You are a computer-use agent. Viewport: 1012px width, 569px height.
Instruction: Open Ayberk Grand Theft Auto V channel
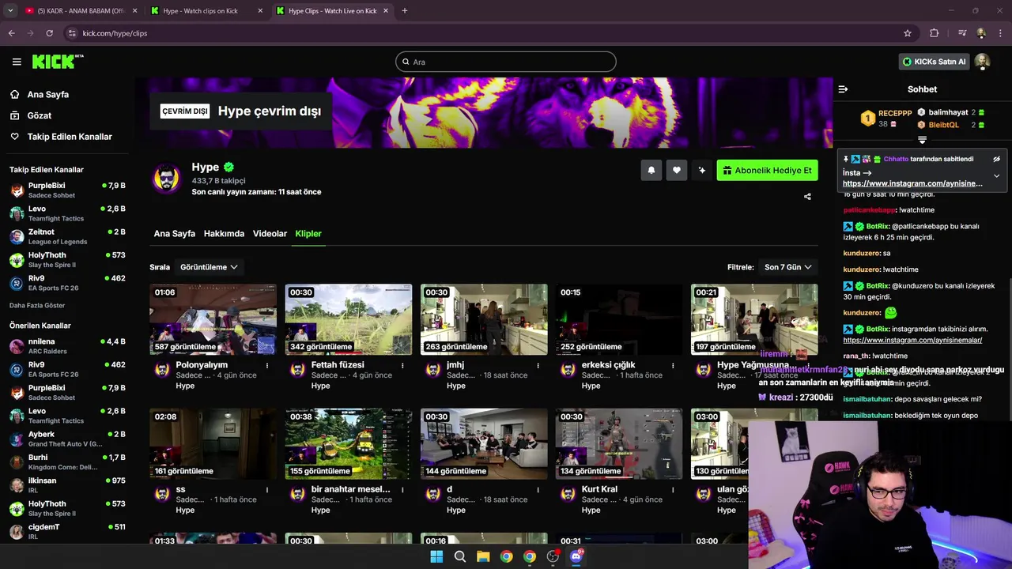tap(67, 439)
